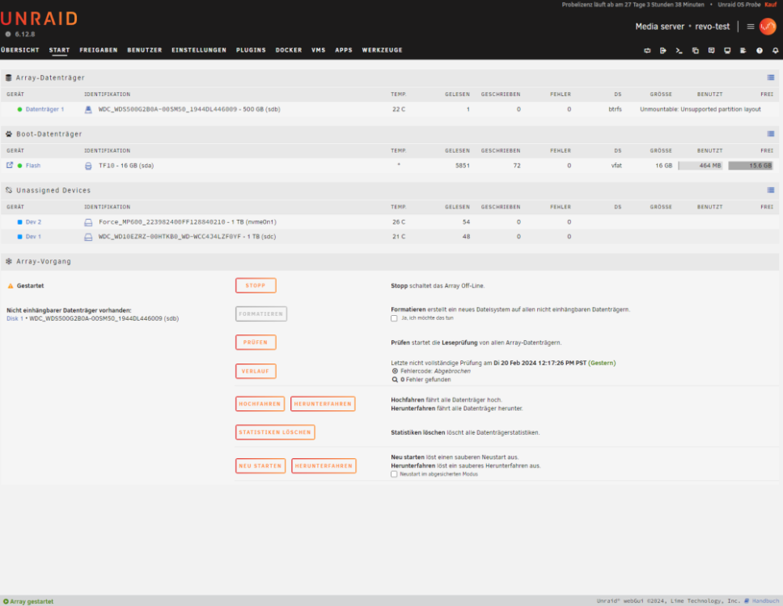Viewport: 783px width, 606px height.
Task: Open the Disk 1 link under unmountable disks
Action: click(x=15, y=318)
